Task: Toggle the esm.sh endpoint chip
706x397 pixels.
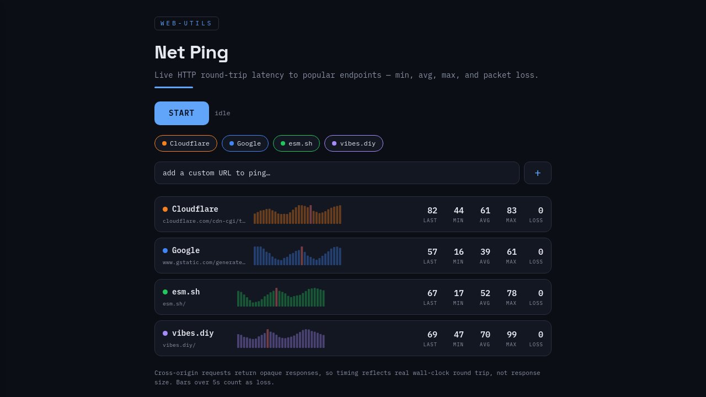Action: [x=296, y=143]
